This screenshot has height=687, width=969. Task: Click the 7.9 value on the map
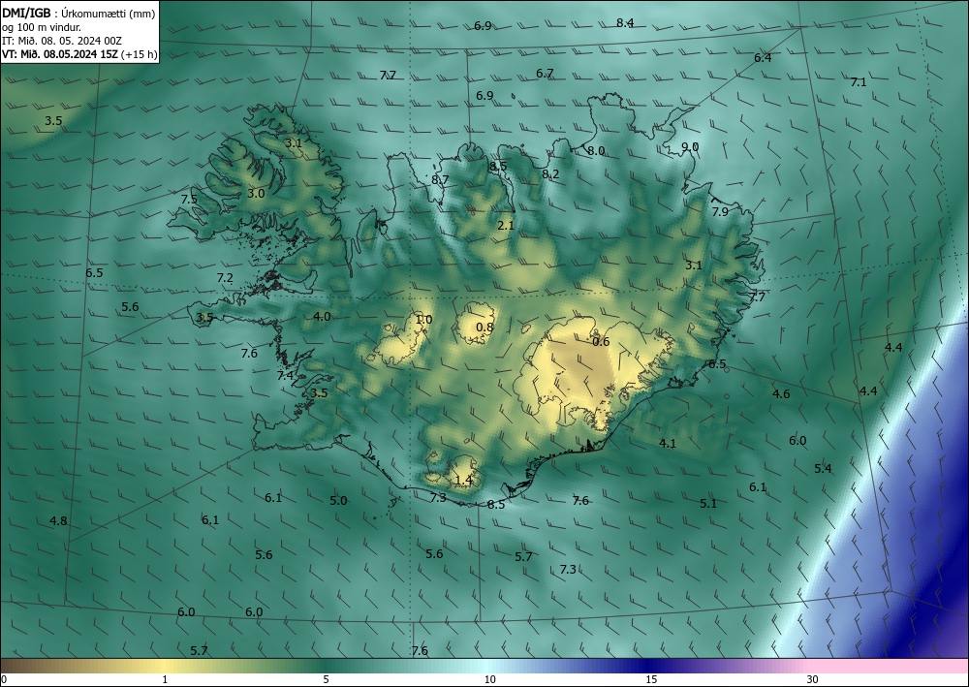click(x=720, y=211)
